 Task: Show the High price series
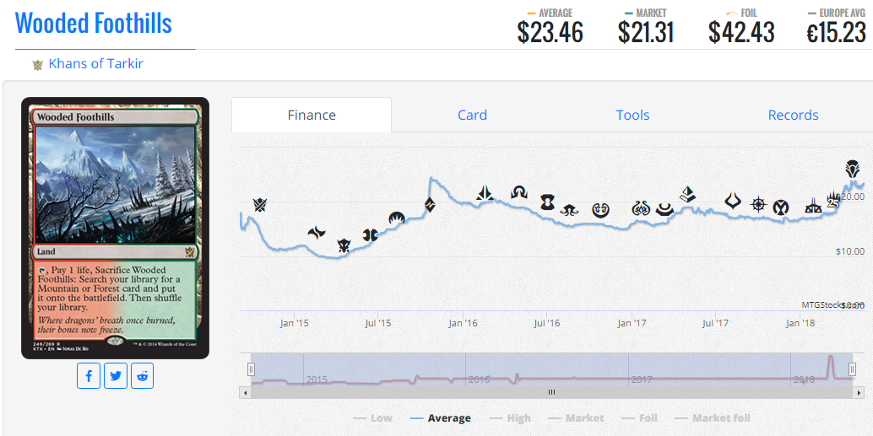510,418
